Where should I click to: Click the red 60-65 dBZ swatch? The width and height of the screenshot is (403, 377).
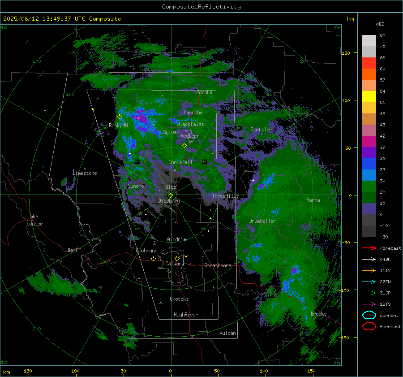point(369,63)
